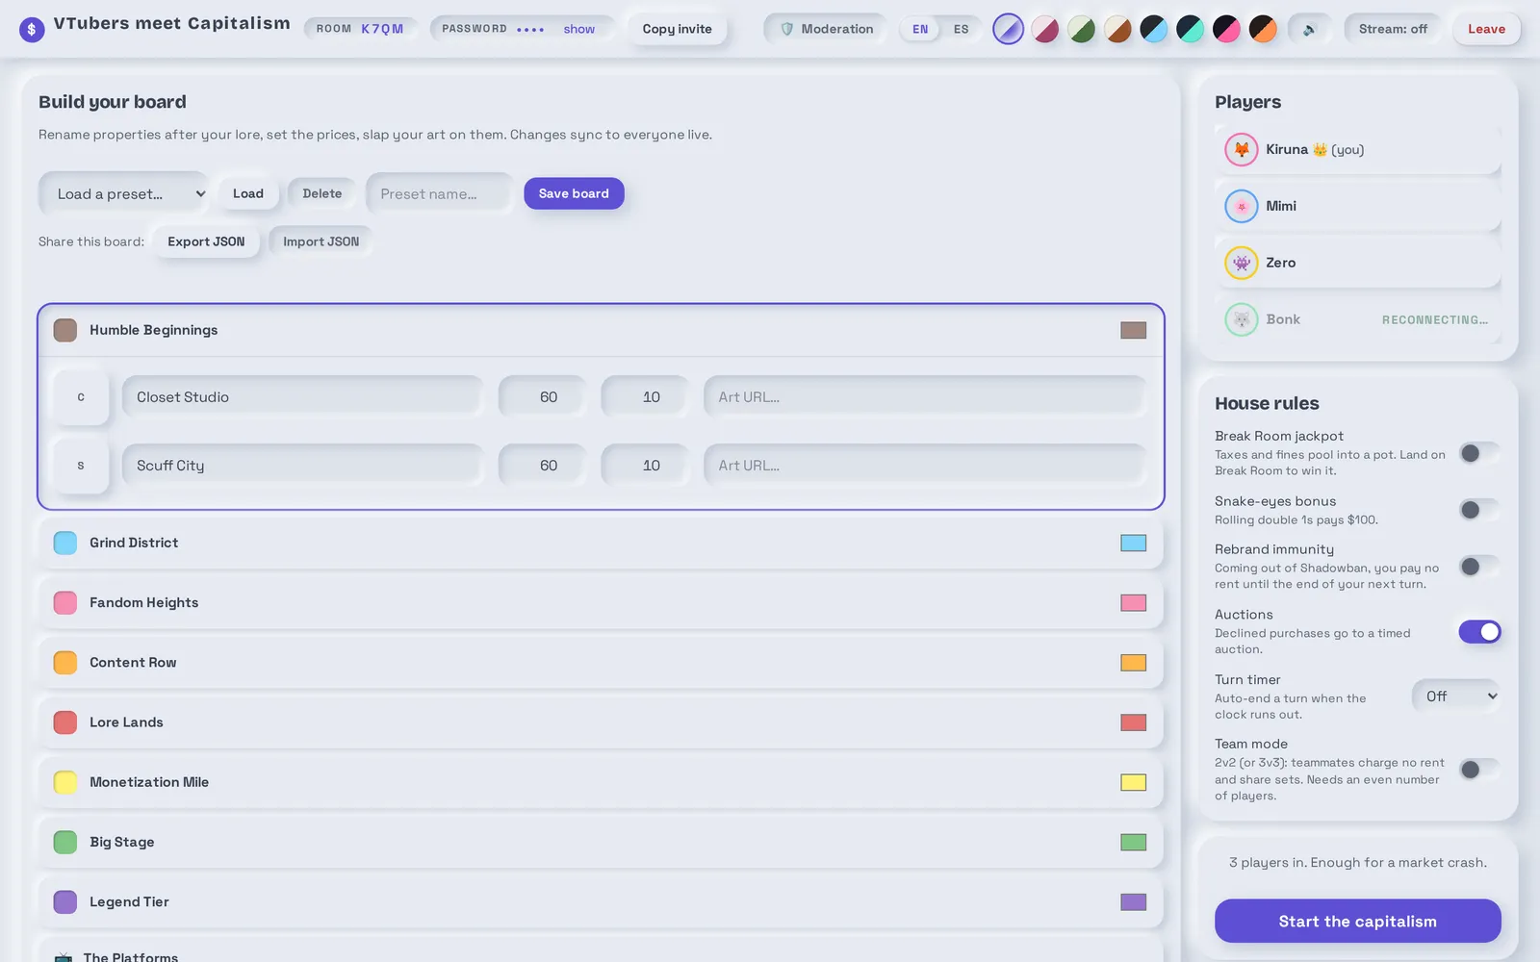The image size is (1540, 962).
Task: Click the speaker sound icon
Action: (x=1309, y=29)
